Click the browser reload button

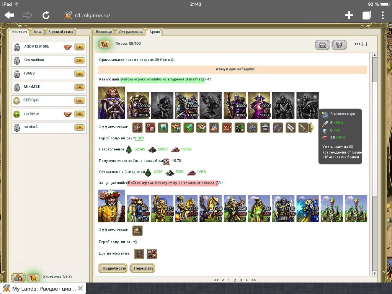point(46,15)
